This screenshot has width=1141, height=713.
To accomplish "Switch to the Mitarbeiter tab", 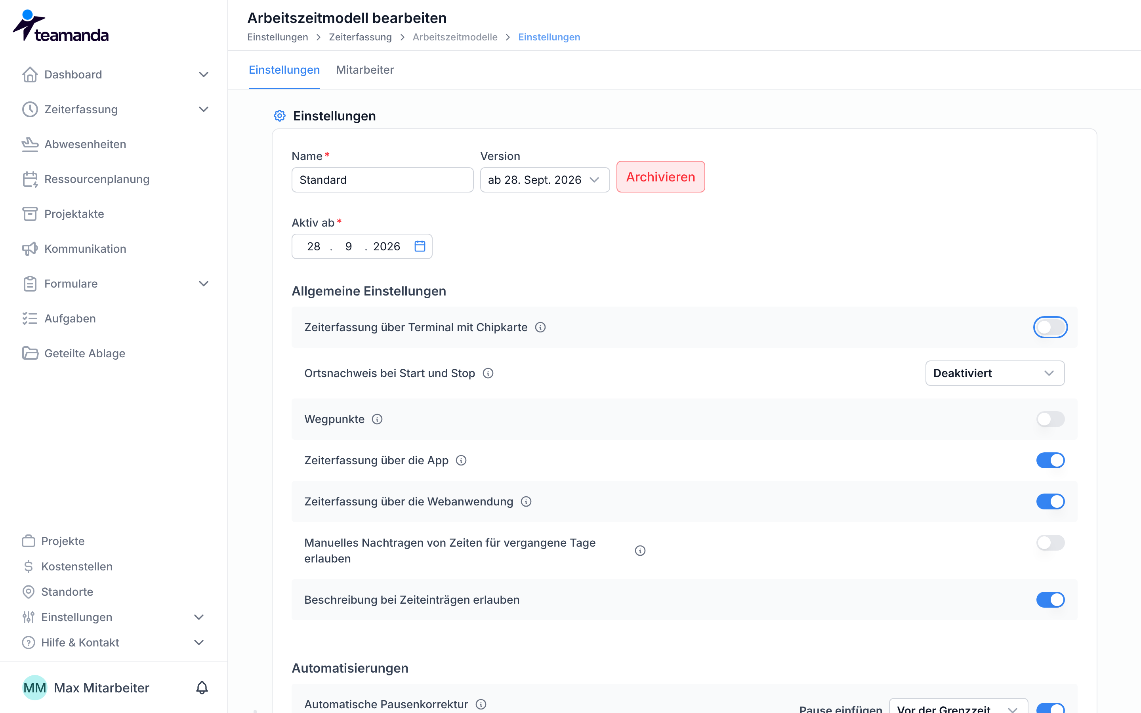I will pyautogui.click(x=364, y=70).
